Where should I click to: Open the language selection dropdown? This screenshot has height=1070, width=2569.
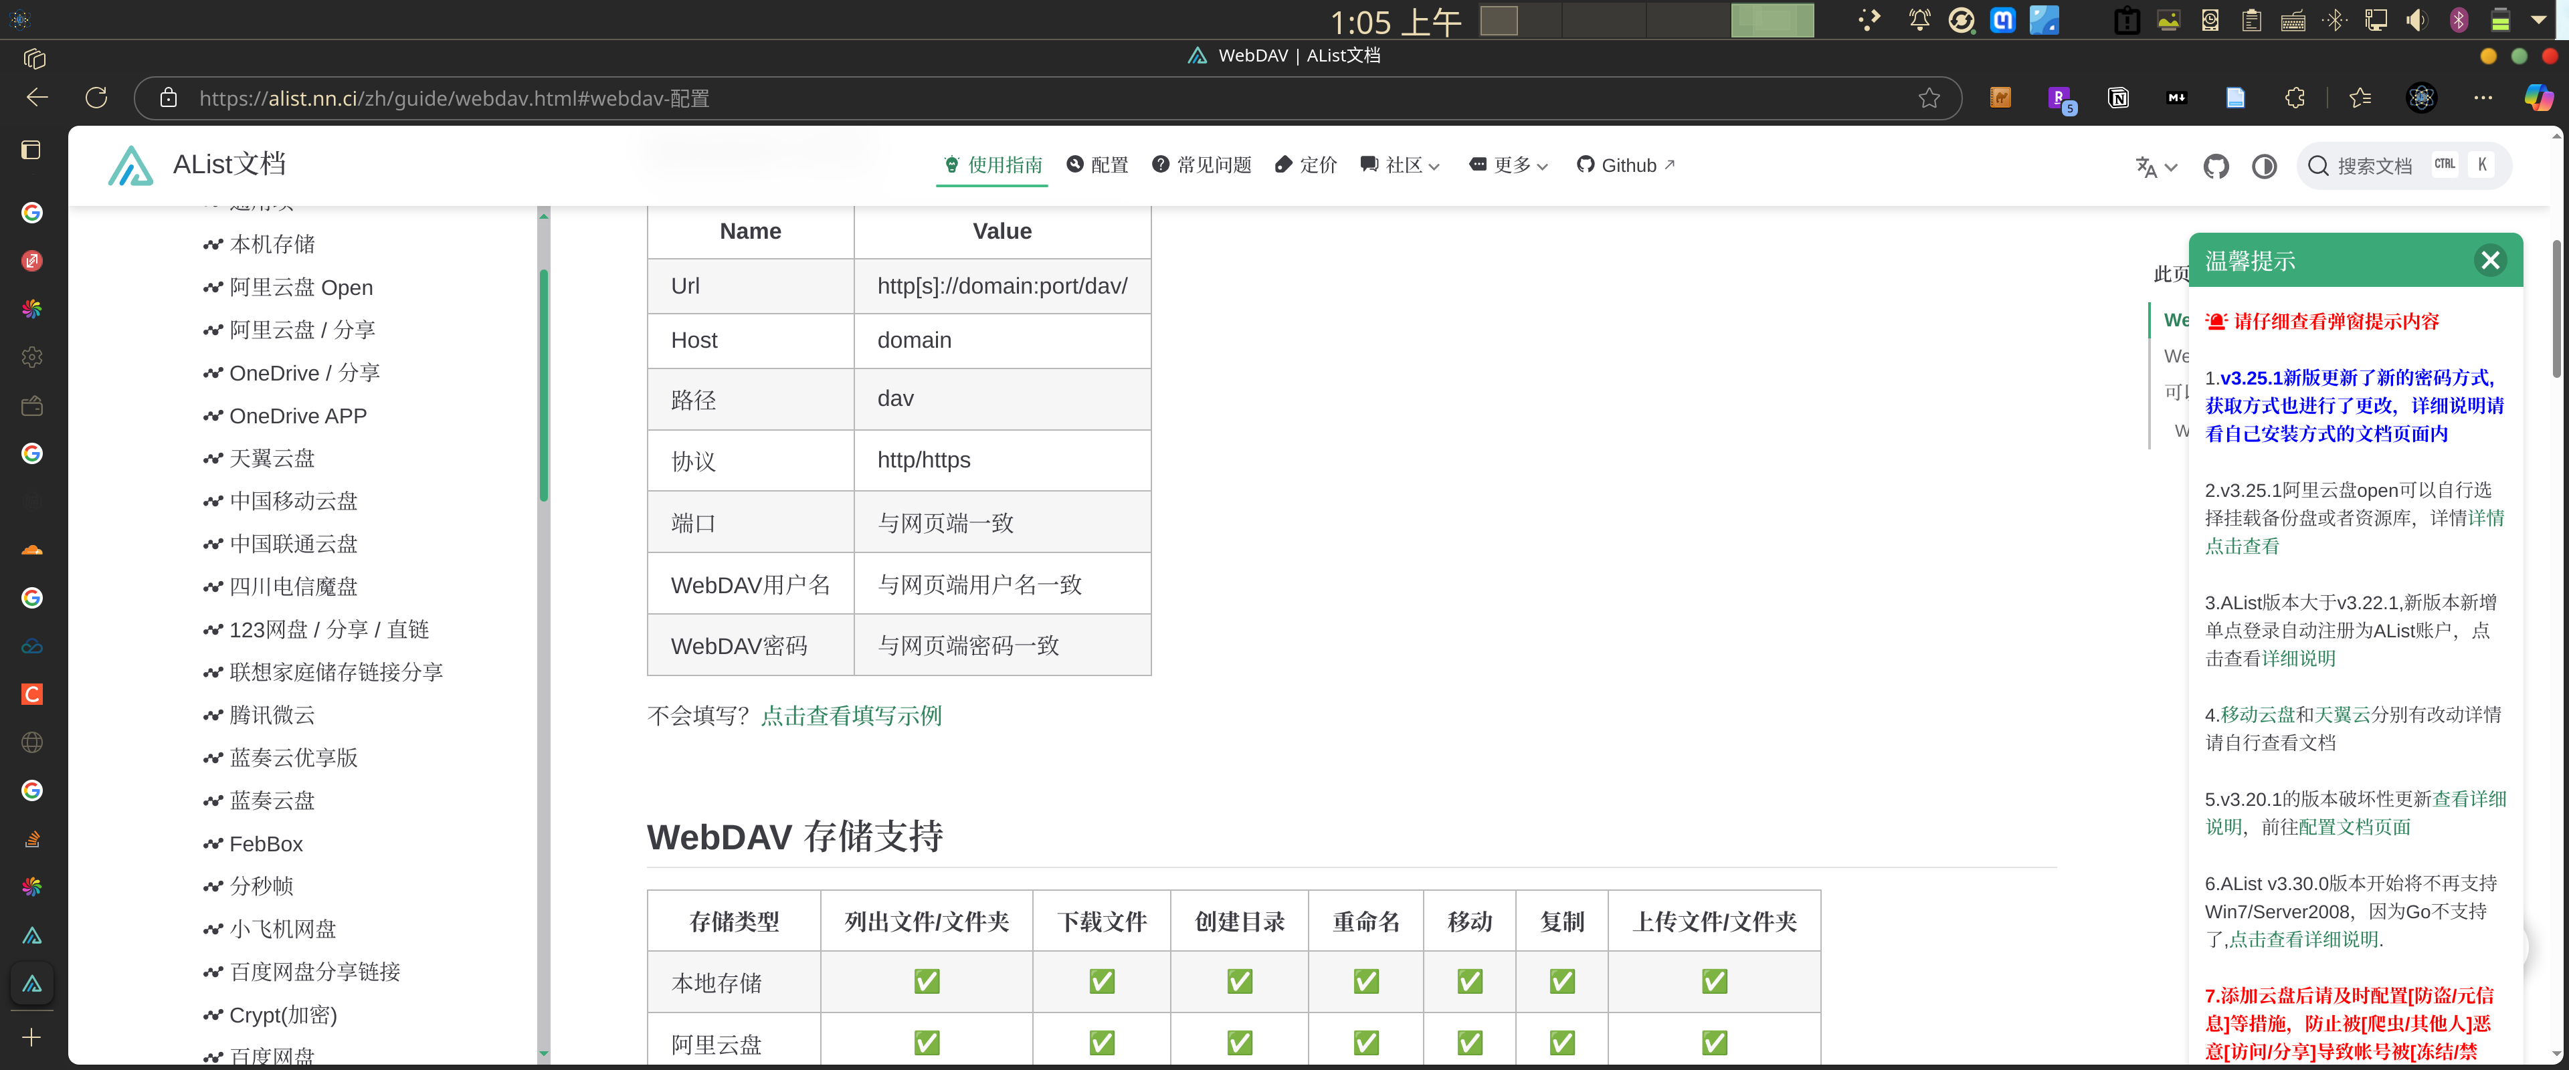pos(2155,167)
